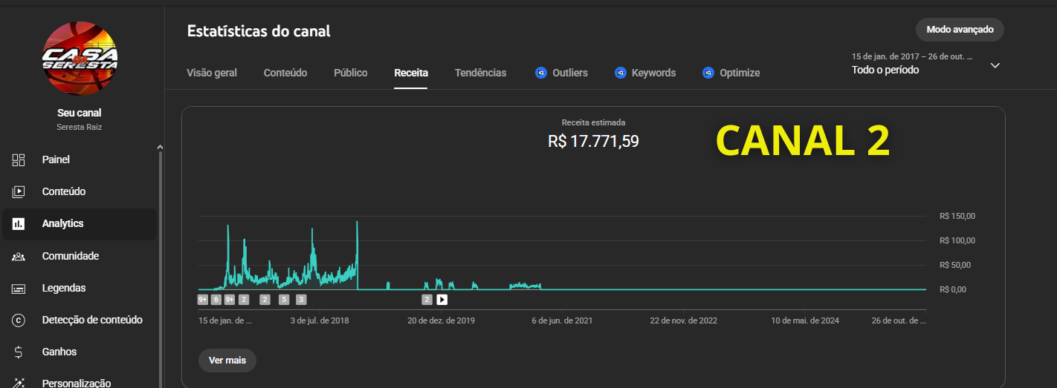Click the Ver mais button
1057x388 pixels.
[x=227, y=360]
